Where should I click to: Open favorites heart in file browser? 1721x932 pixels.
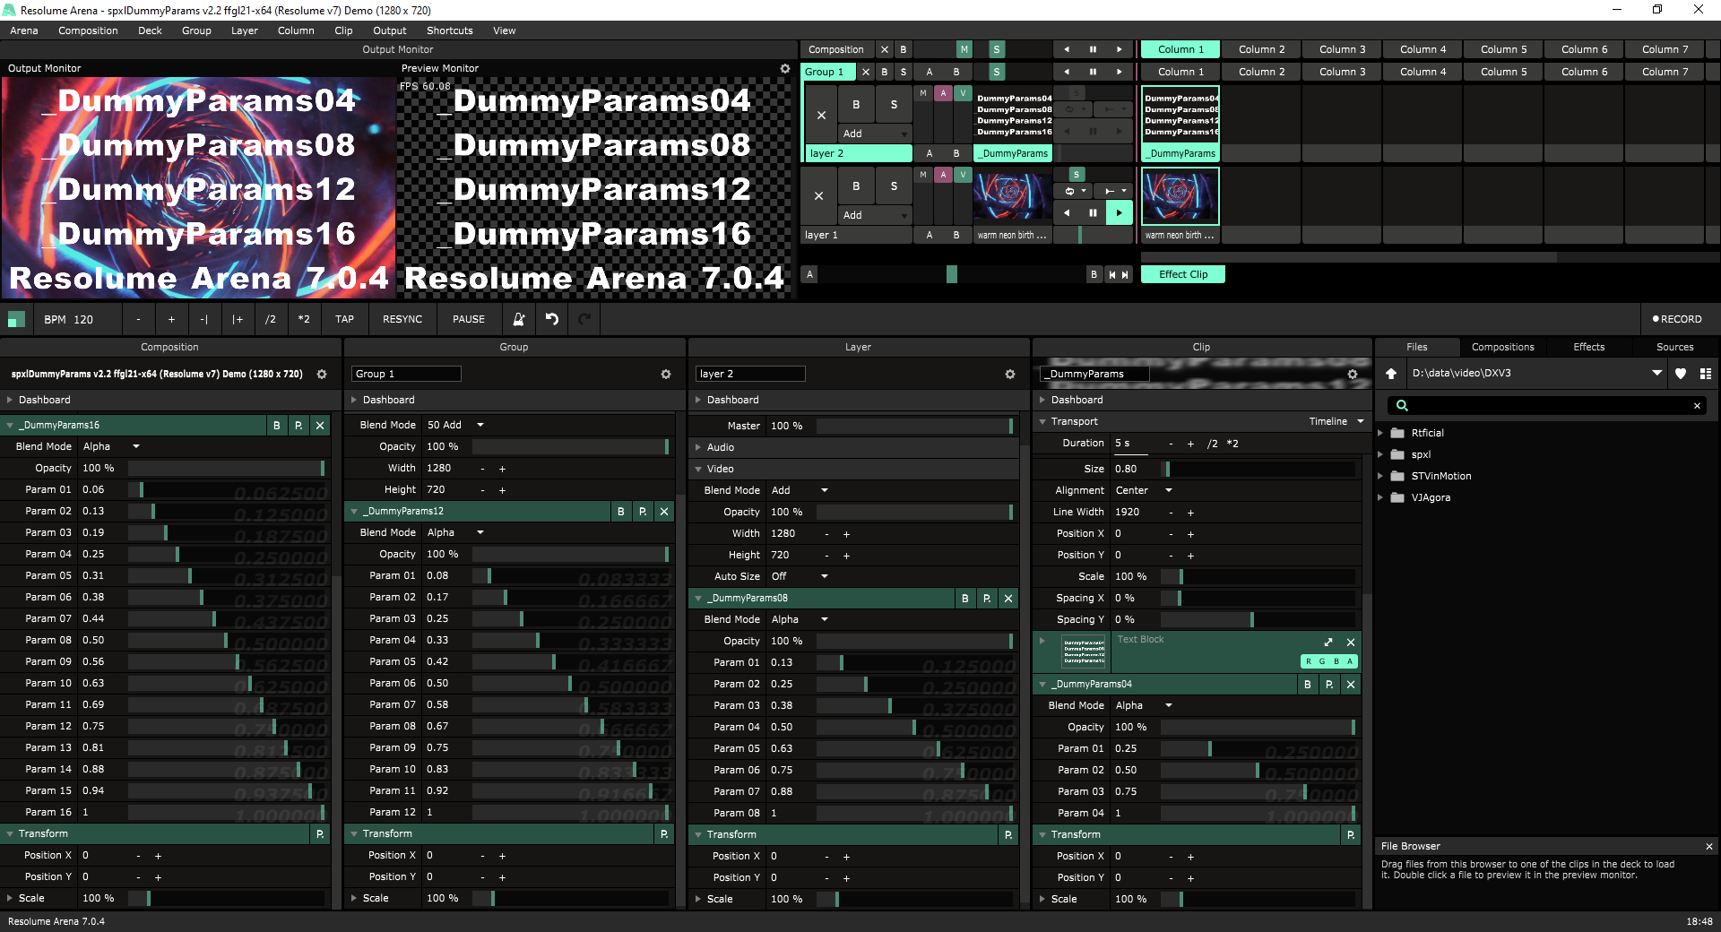pos(1681,374)
